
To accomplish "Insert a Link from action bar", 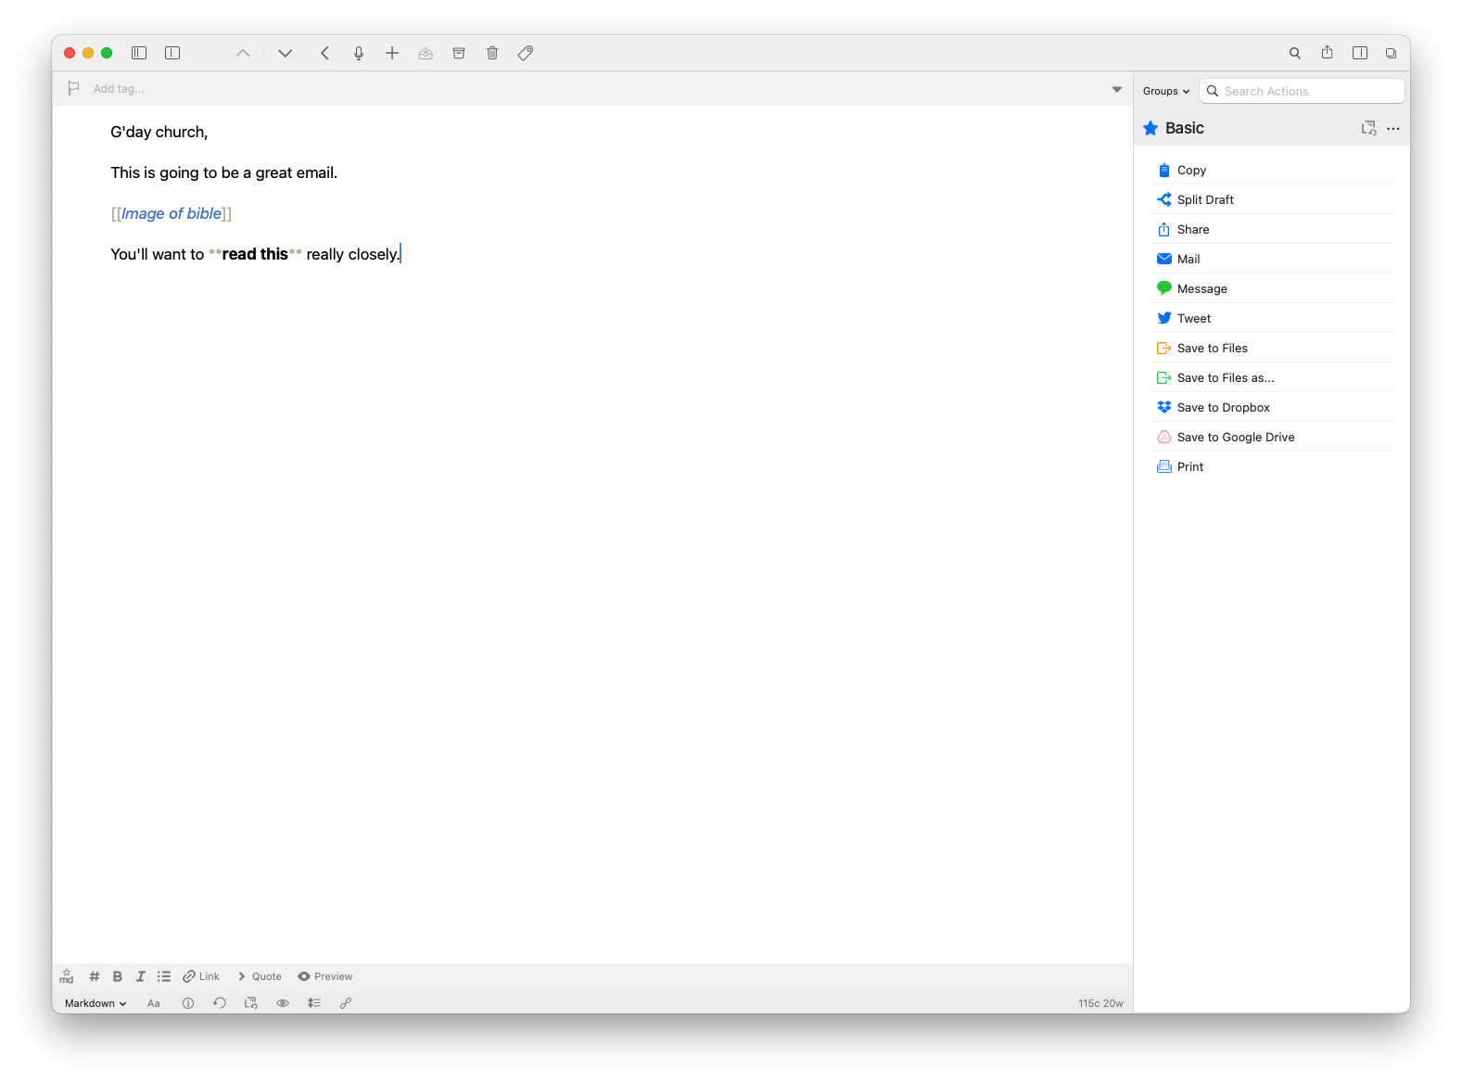I will click(x=201, y=976).
